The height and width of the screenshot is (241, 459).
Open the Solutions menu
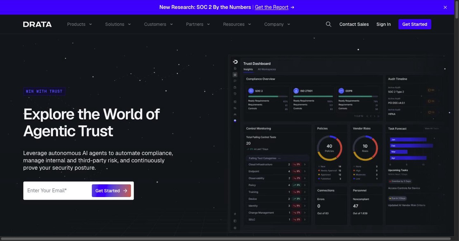pos(118,24)
